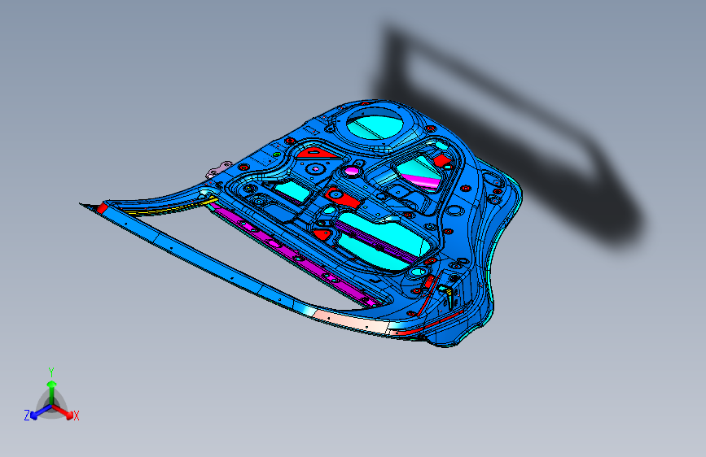Click the red X axis of the orientation triad
Screen dimensions: 706x457
(x=63, y=411)
